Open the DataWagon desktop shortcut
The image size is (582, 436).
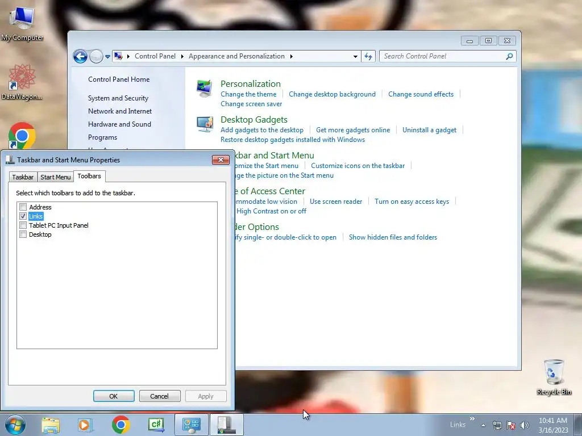[22, 82]
